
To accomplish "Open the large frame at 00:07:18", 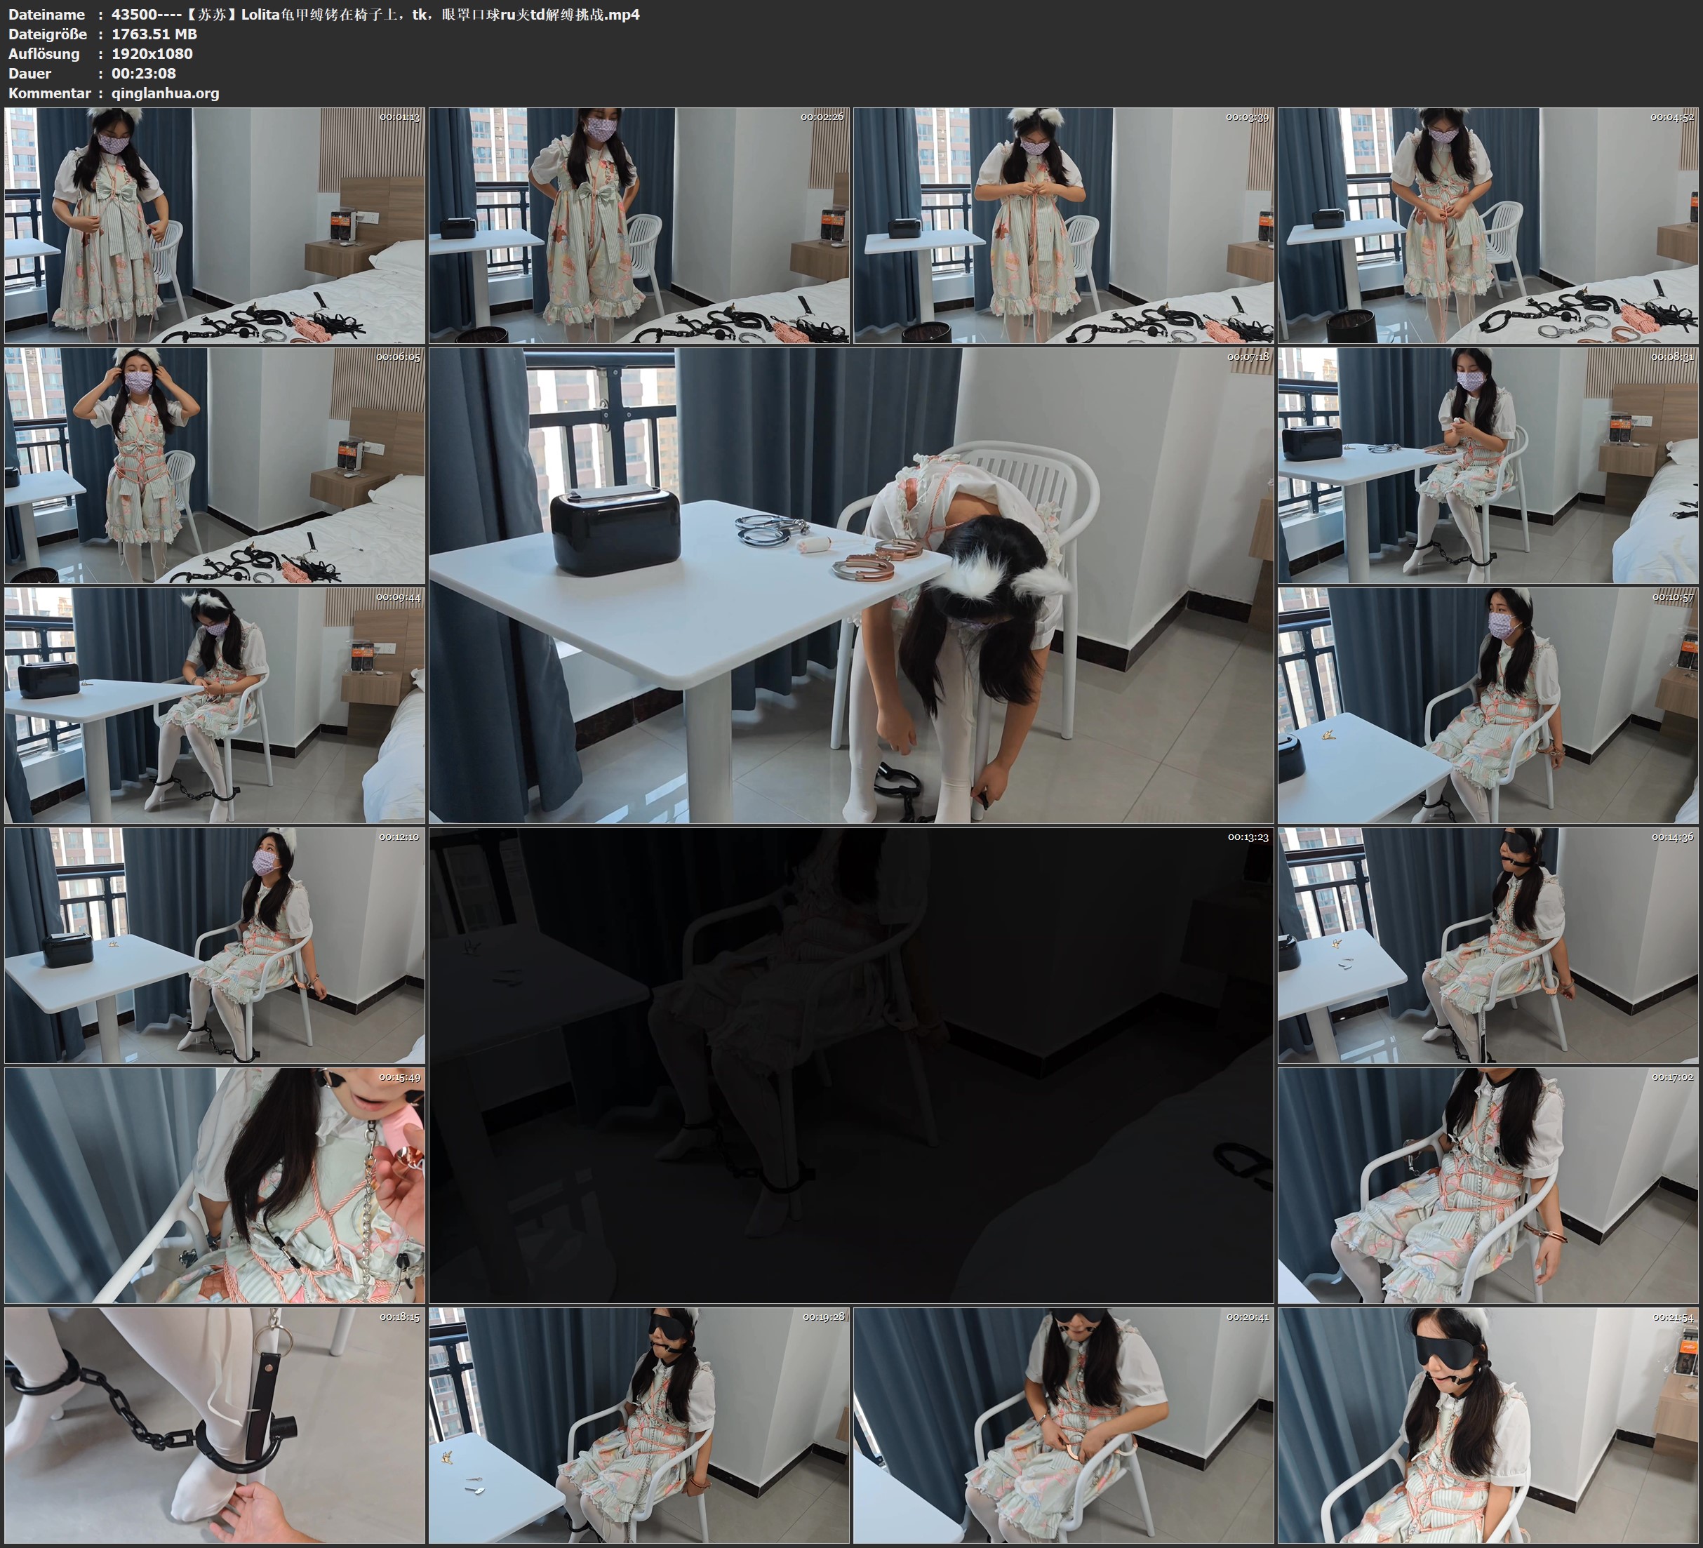I will coord(850,585).
